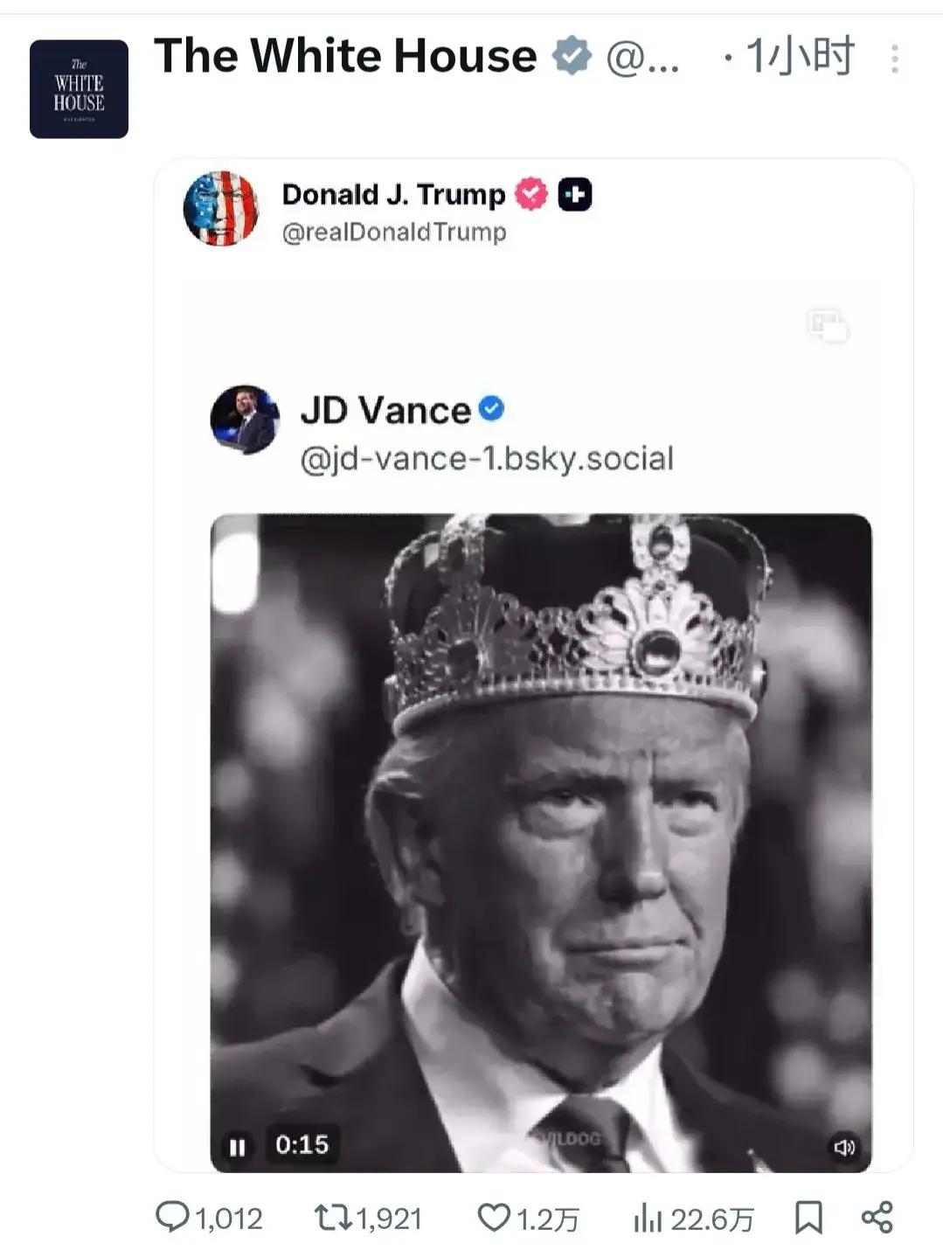The image size is (943, 1257).
Task: Toggle the video sound speaker icon
Action: click(843, 1147)
